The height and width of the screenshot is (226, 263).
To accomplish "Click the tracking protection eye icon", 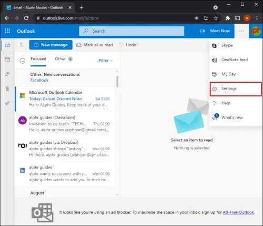I will 196,18.
